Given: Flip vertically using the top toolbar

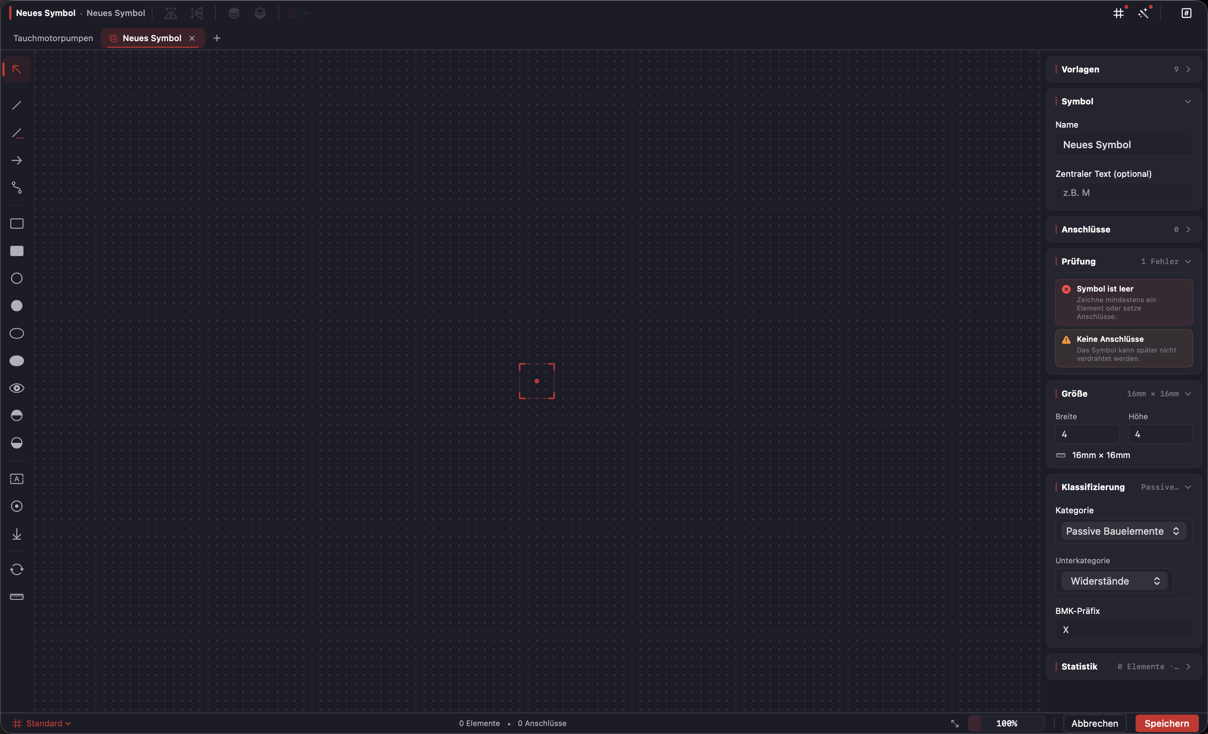Looking at the screenshot, I should pos(197,13).
